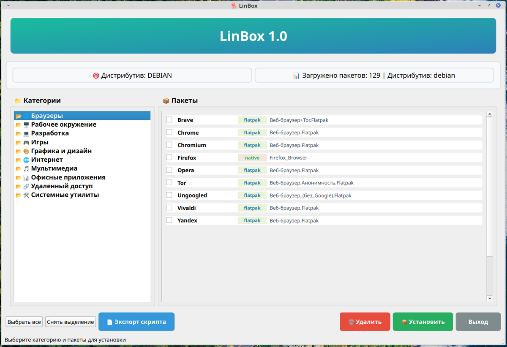Click the folder icon beside Мультимедиа

(18, 168)
